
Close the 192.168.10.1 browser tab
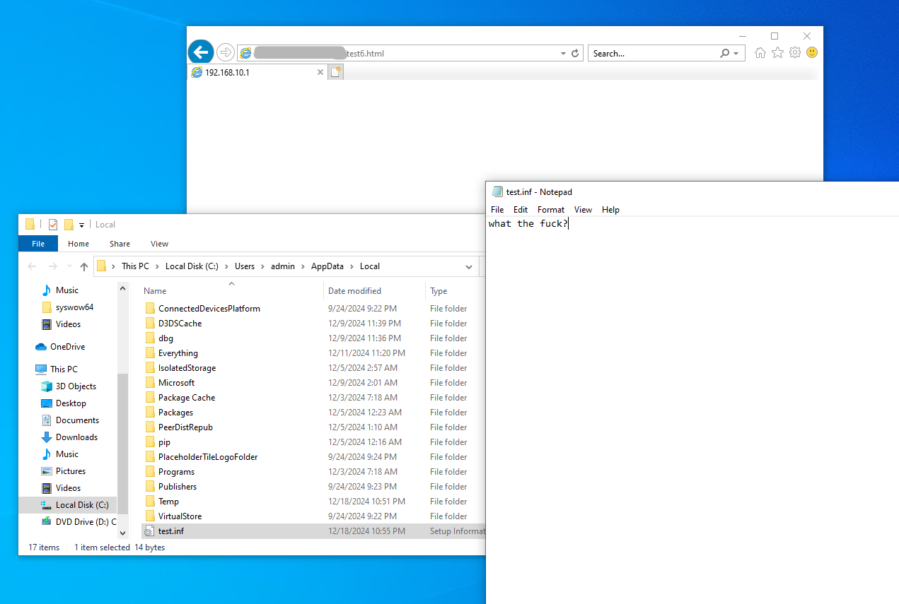coord(320,72)
